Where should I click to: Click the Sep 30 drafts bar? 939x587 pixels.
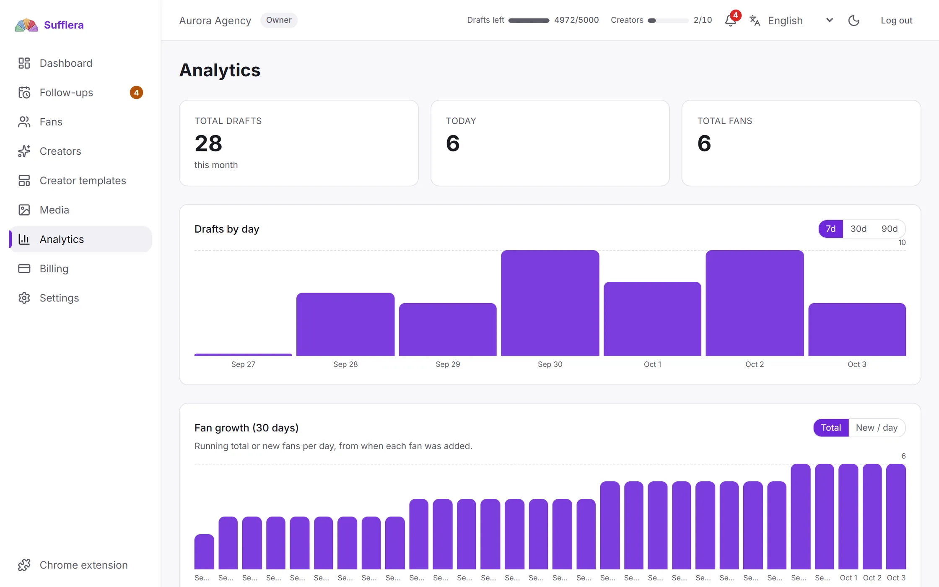550,303
